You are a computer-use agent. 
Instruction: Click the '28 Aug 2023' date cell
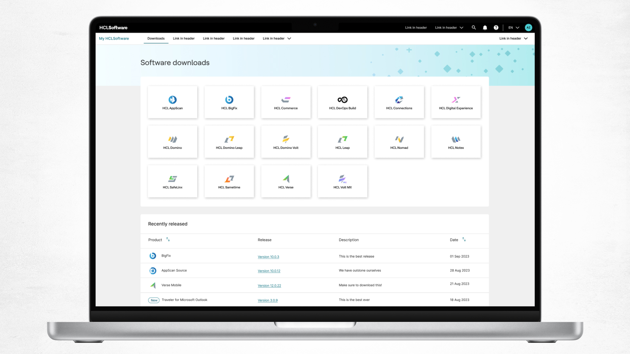460,270
